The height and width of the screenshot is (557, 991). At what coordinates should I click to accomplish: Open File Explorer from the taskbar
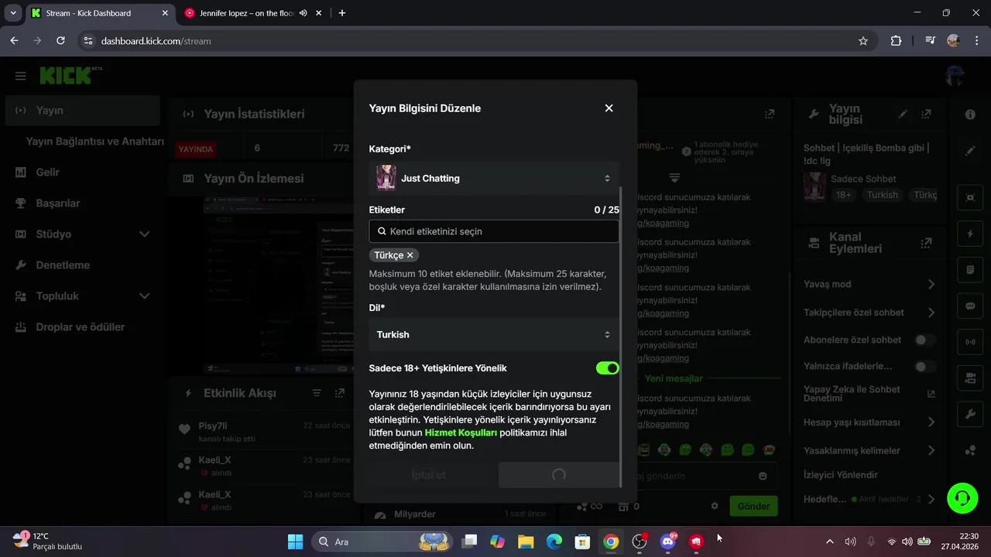coord(526,542)
